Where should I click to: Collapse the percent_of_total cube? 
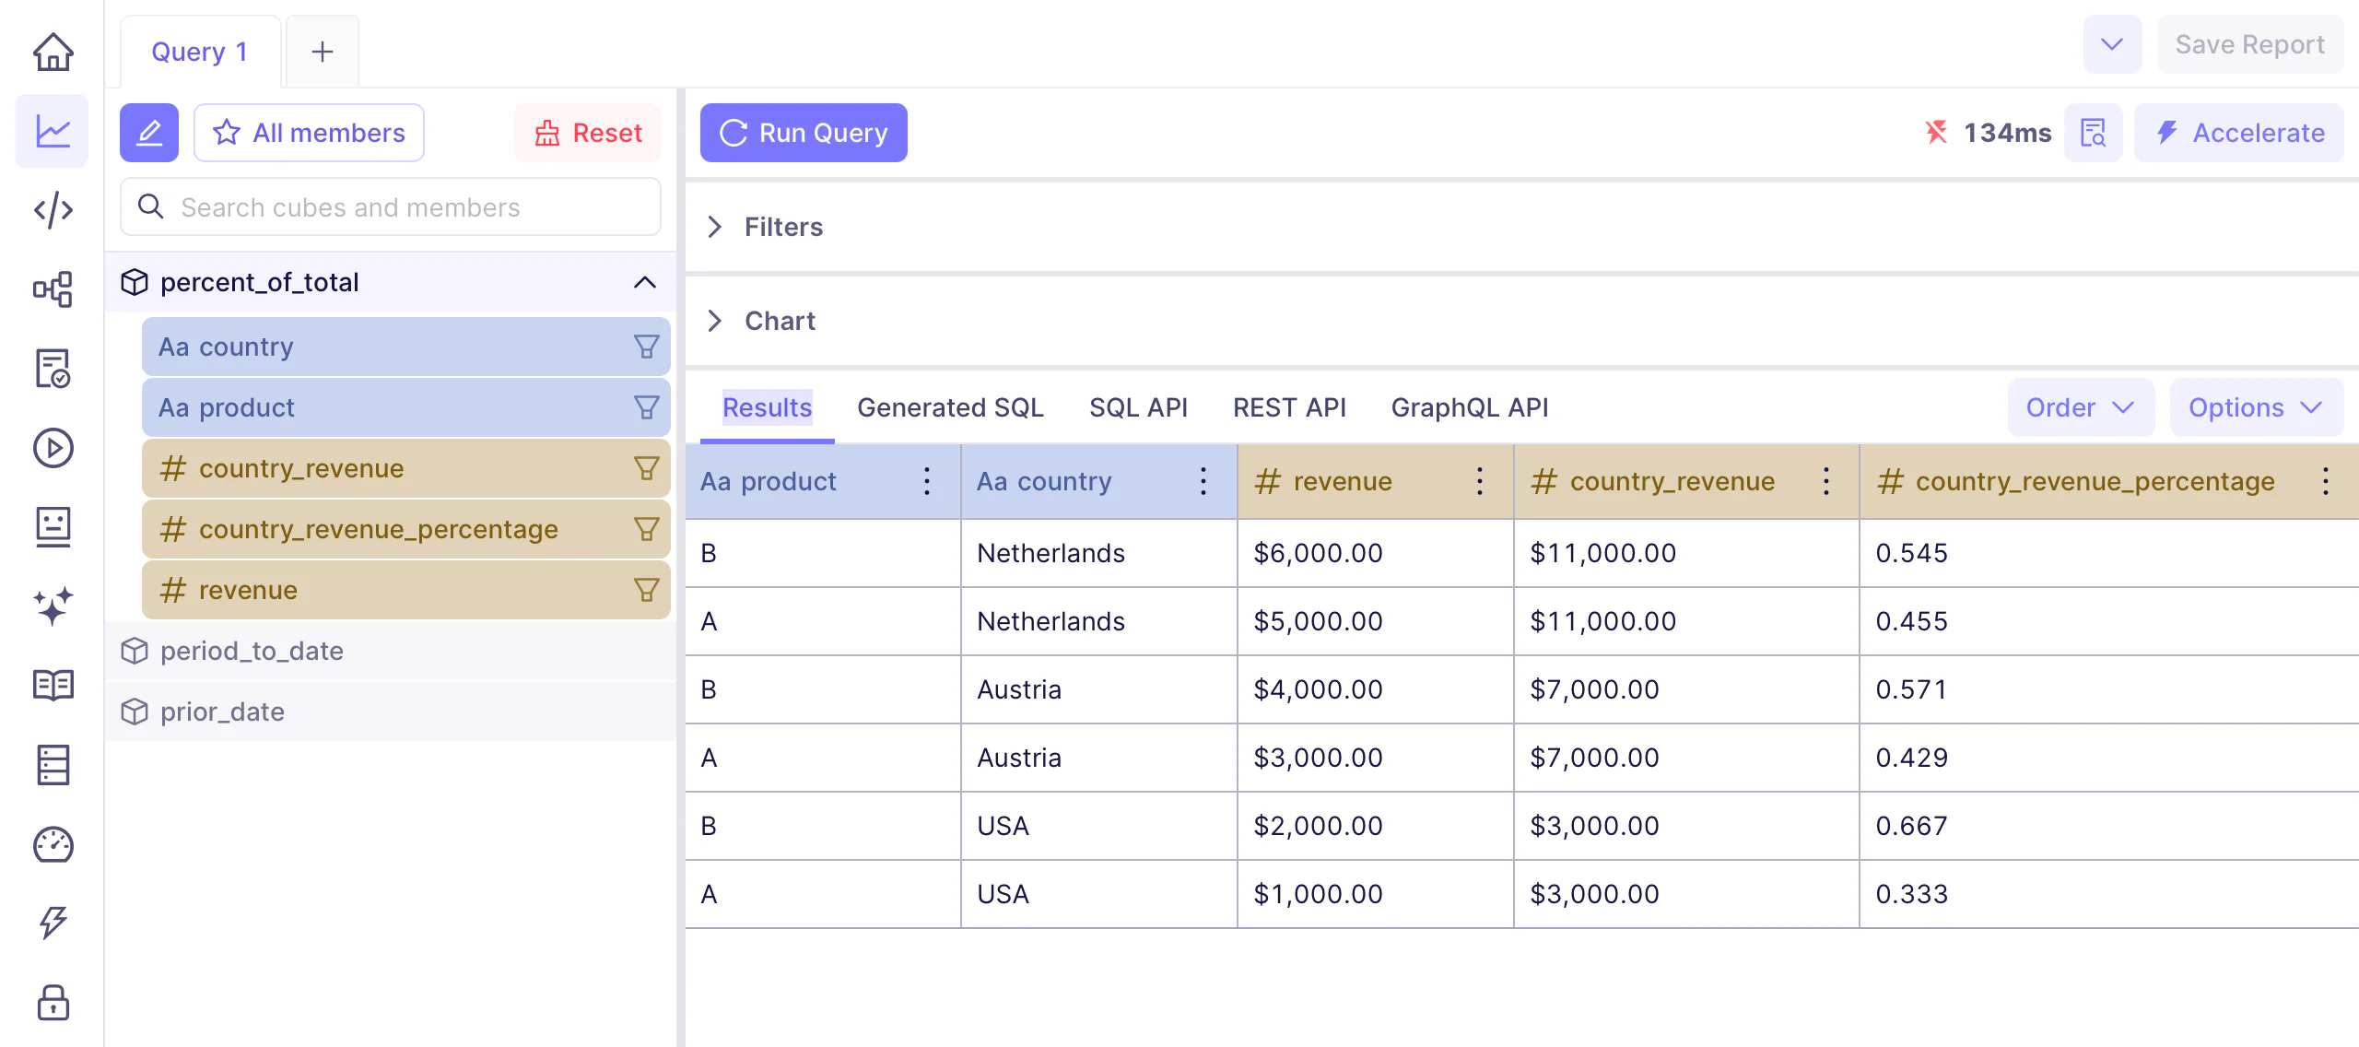tap(645, 282)
